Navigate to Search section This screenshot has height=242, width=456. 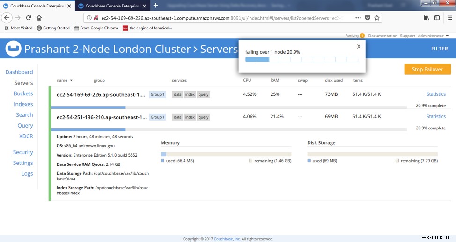coord(24,114)
